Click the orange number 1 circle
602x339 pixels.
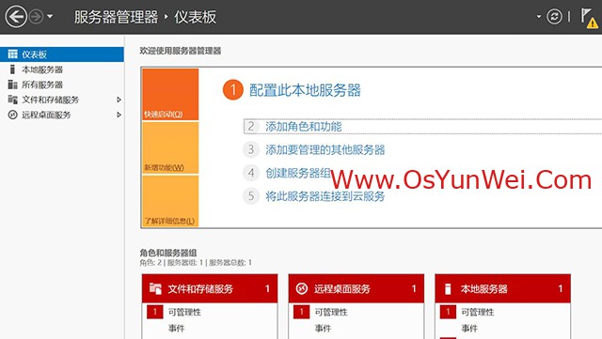coord(233,90)
